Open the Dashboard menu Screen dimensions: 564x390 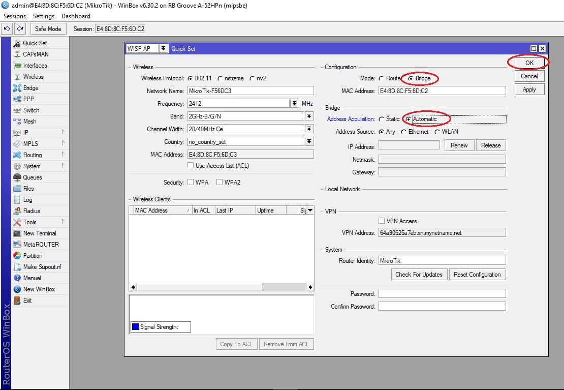pyautogui.click(x=76, y=16)
